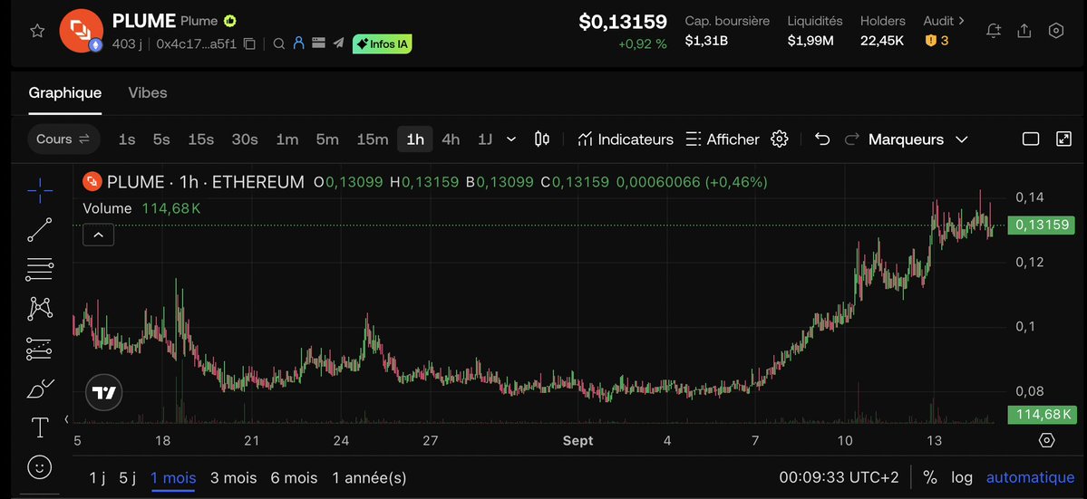Viewport: 1087px width, 499px height.
Task: Set the range to 6 mois
Action: [294, 478]
